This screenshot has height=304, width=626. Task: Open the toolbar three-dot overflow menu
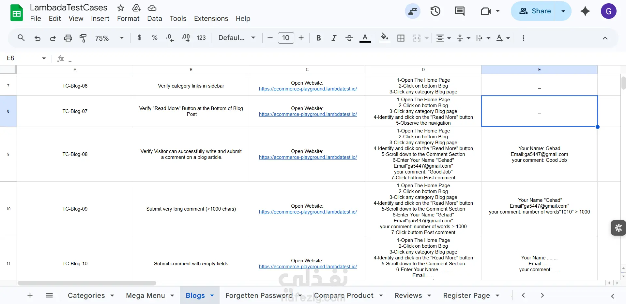[x=524, y=38]
